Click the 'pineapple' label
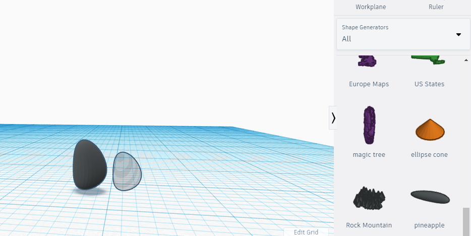471x236 pixels. (429, 225)
